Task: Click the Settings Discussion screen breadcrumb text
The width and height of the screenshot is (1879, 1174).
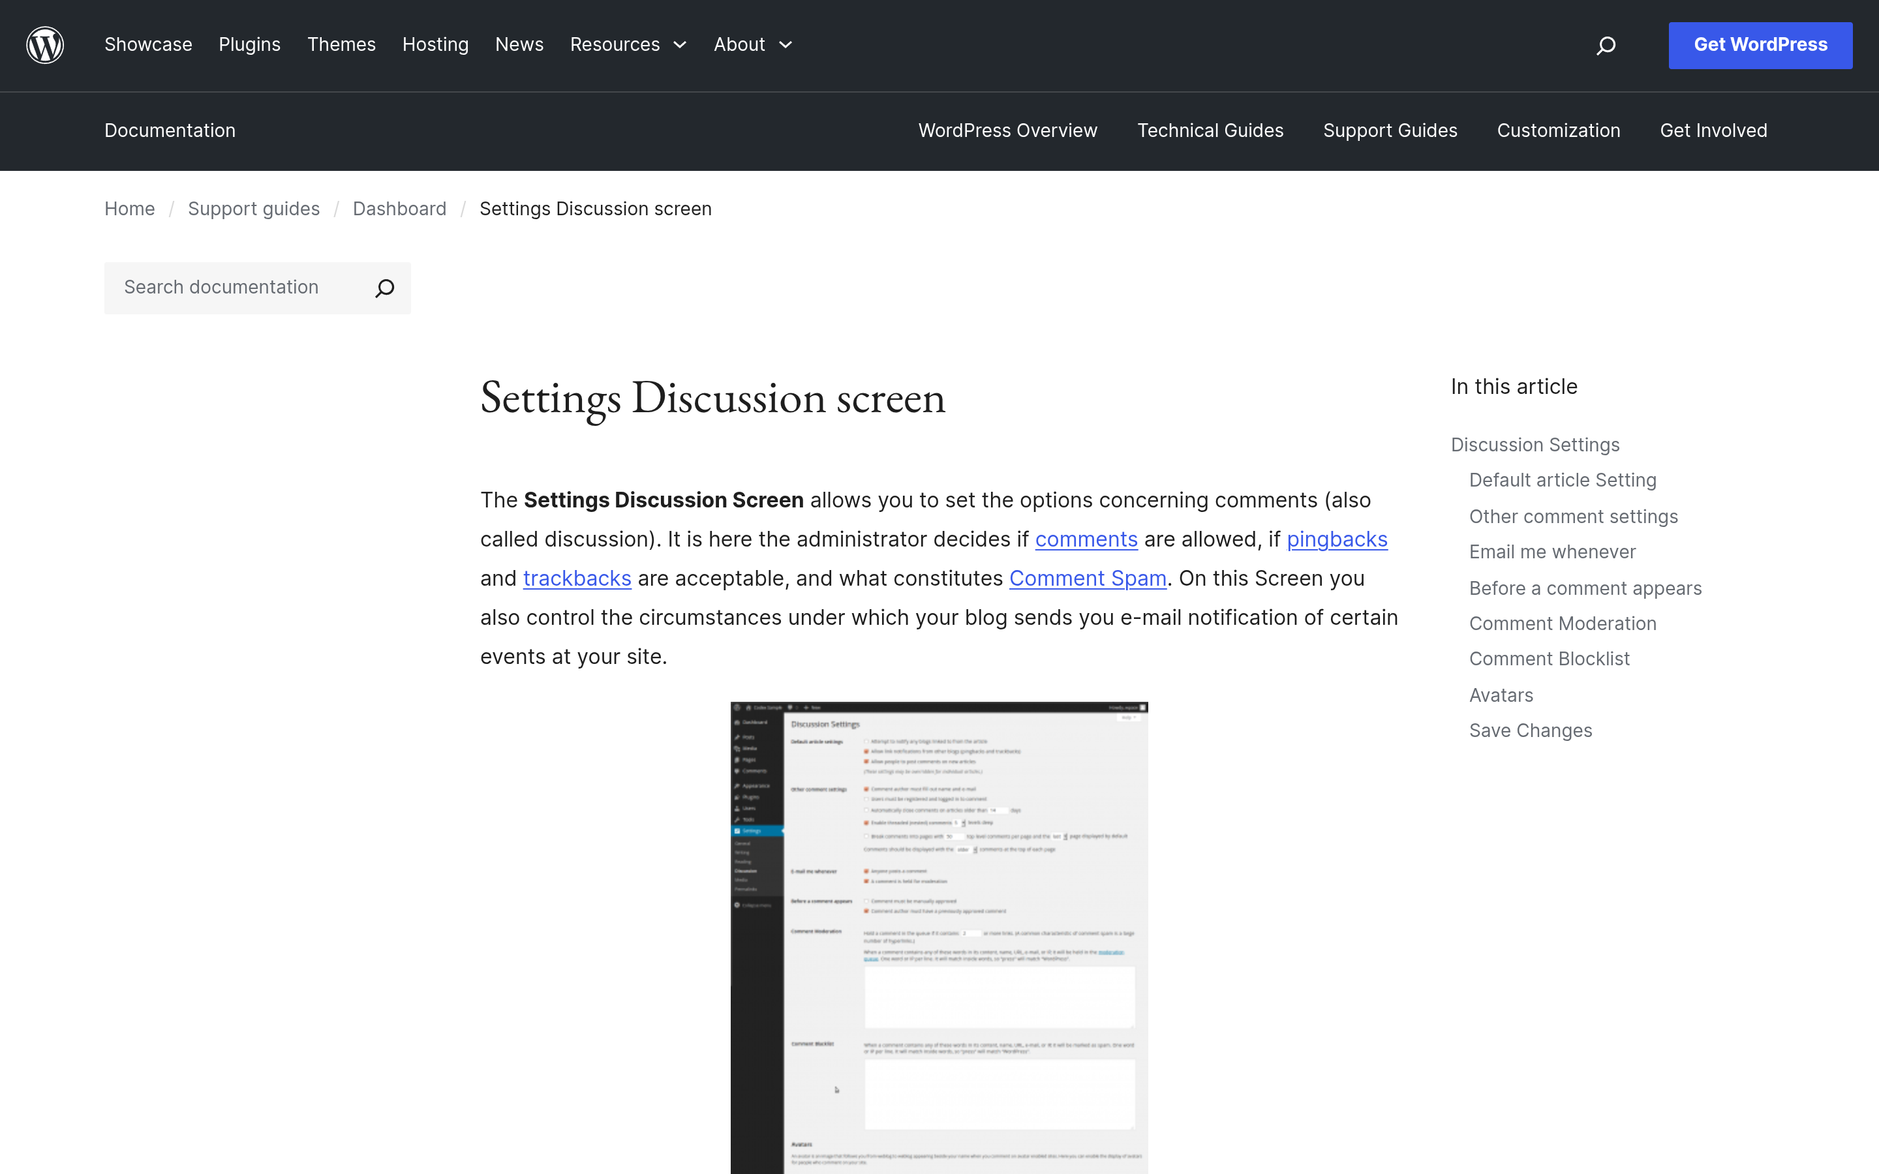Action: (596, 209)
